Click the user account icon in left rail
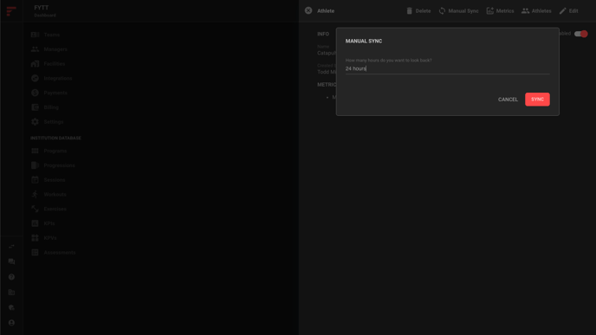This screenshot has height=335, width=596. (11, 323)
